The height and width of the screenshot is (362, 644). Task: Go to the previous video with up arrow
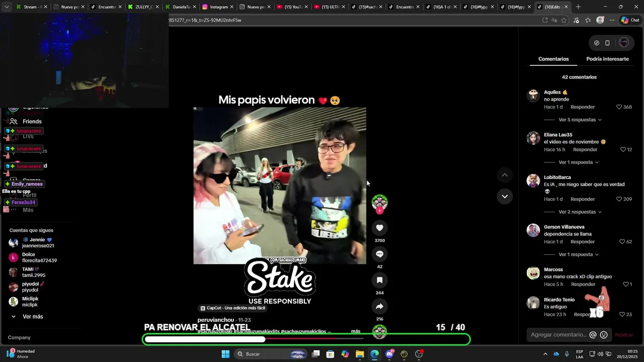505,175
